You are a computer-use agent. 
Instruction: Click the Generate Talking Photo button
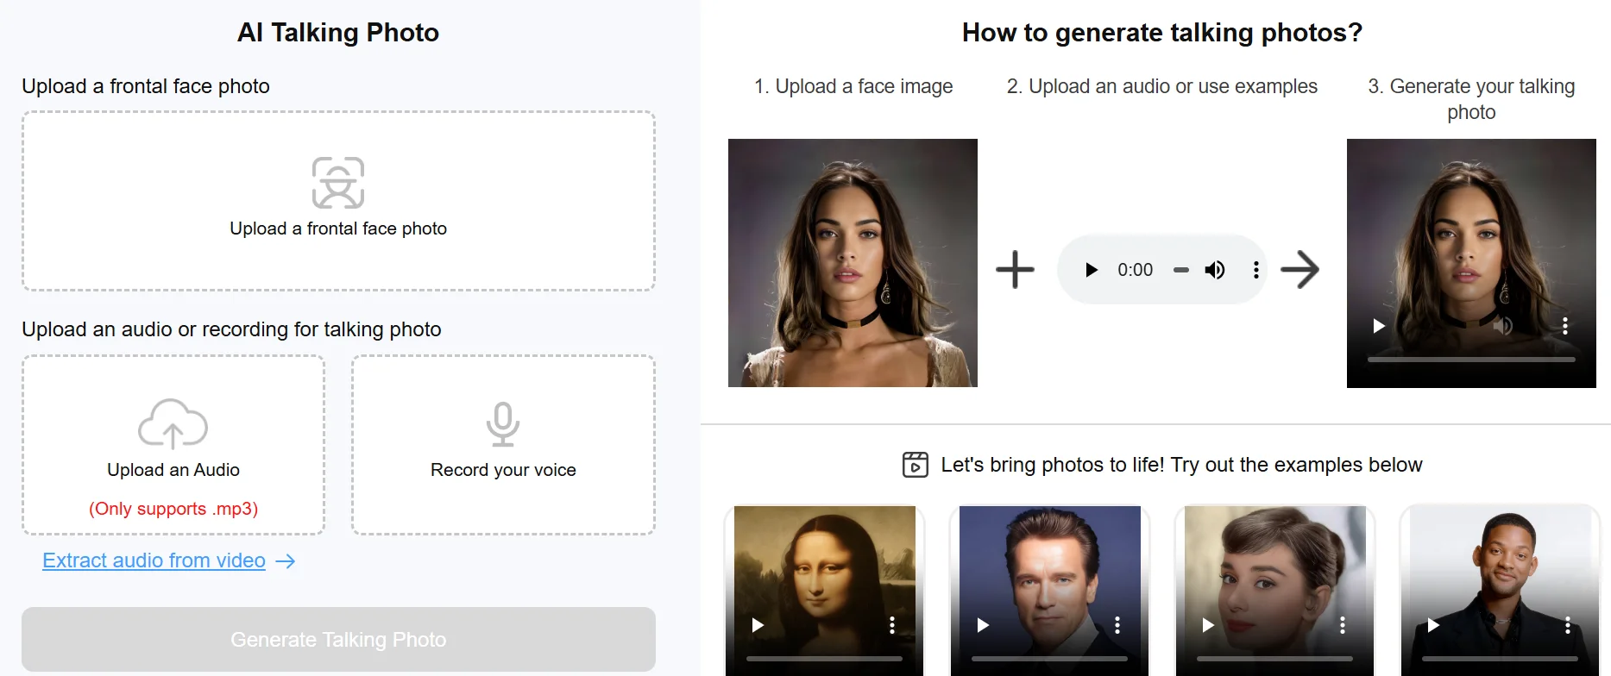coord(338,640)
